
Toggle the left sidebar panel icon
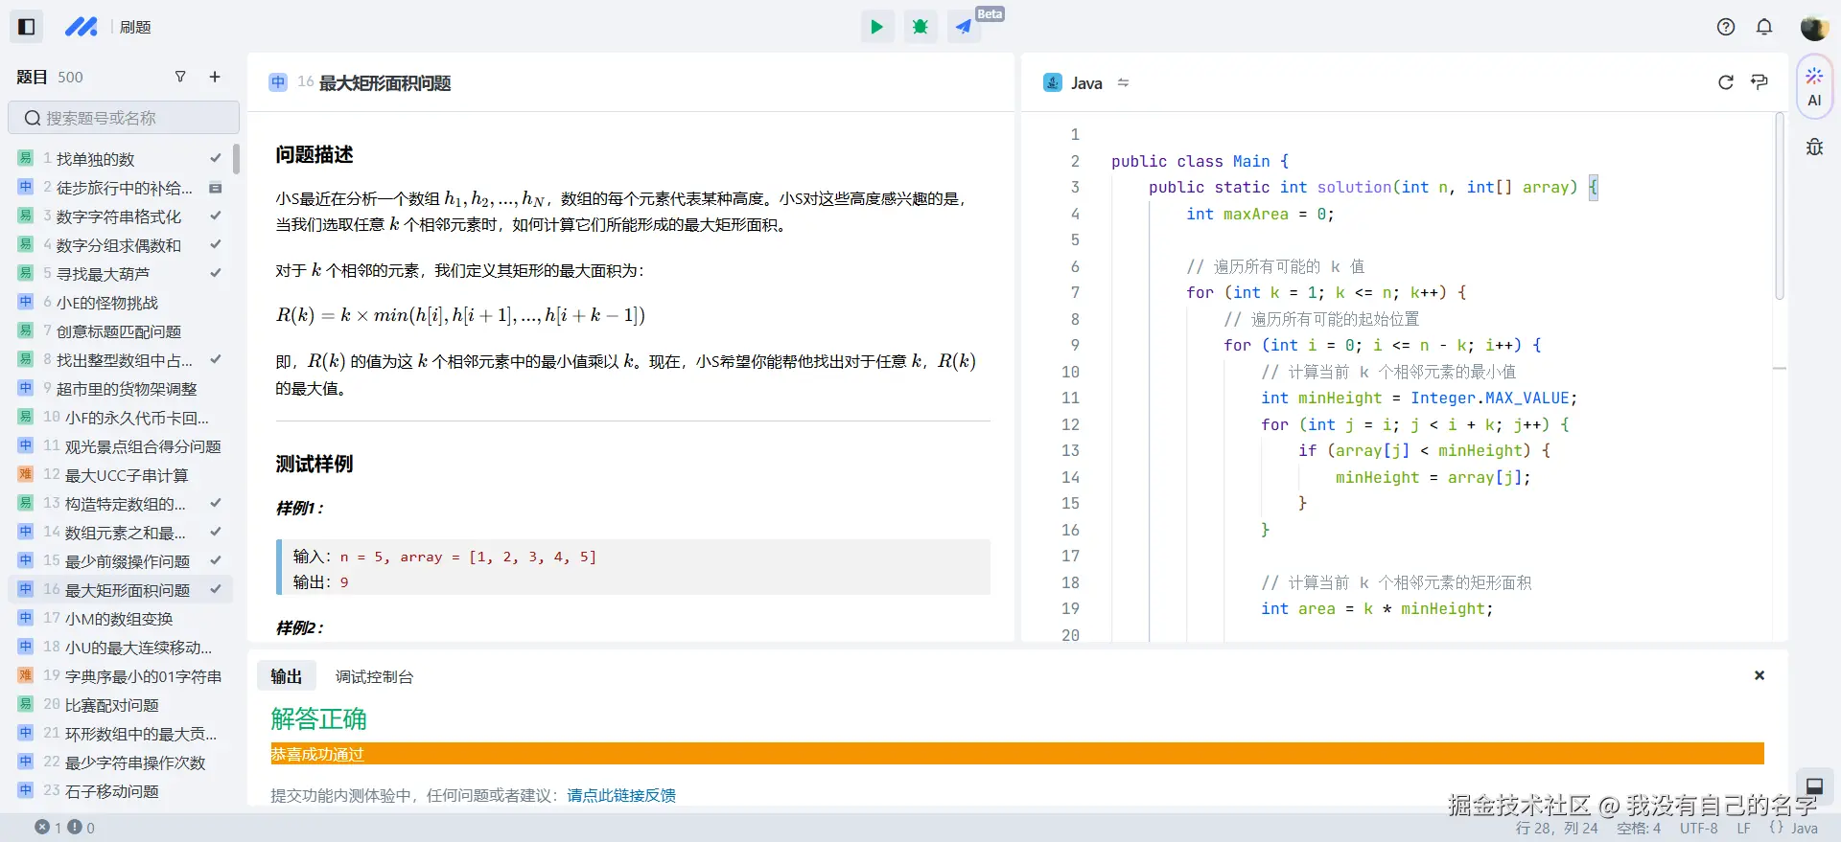[27, 27]
